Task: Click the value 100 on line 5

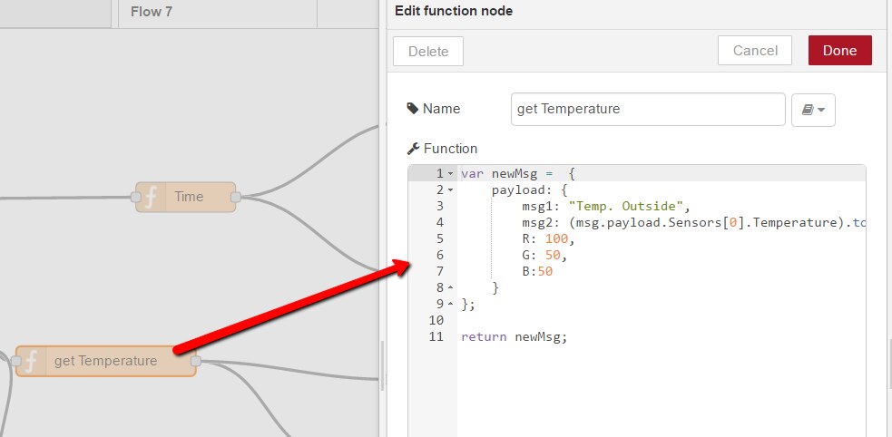Action: (x=556, y=239)
